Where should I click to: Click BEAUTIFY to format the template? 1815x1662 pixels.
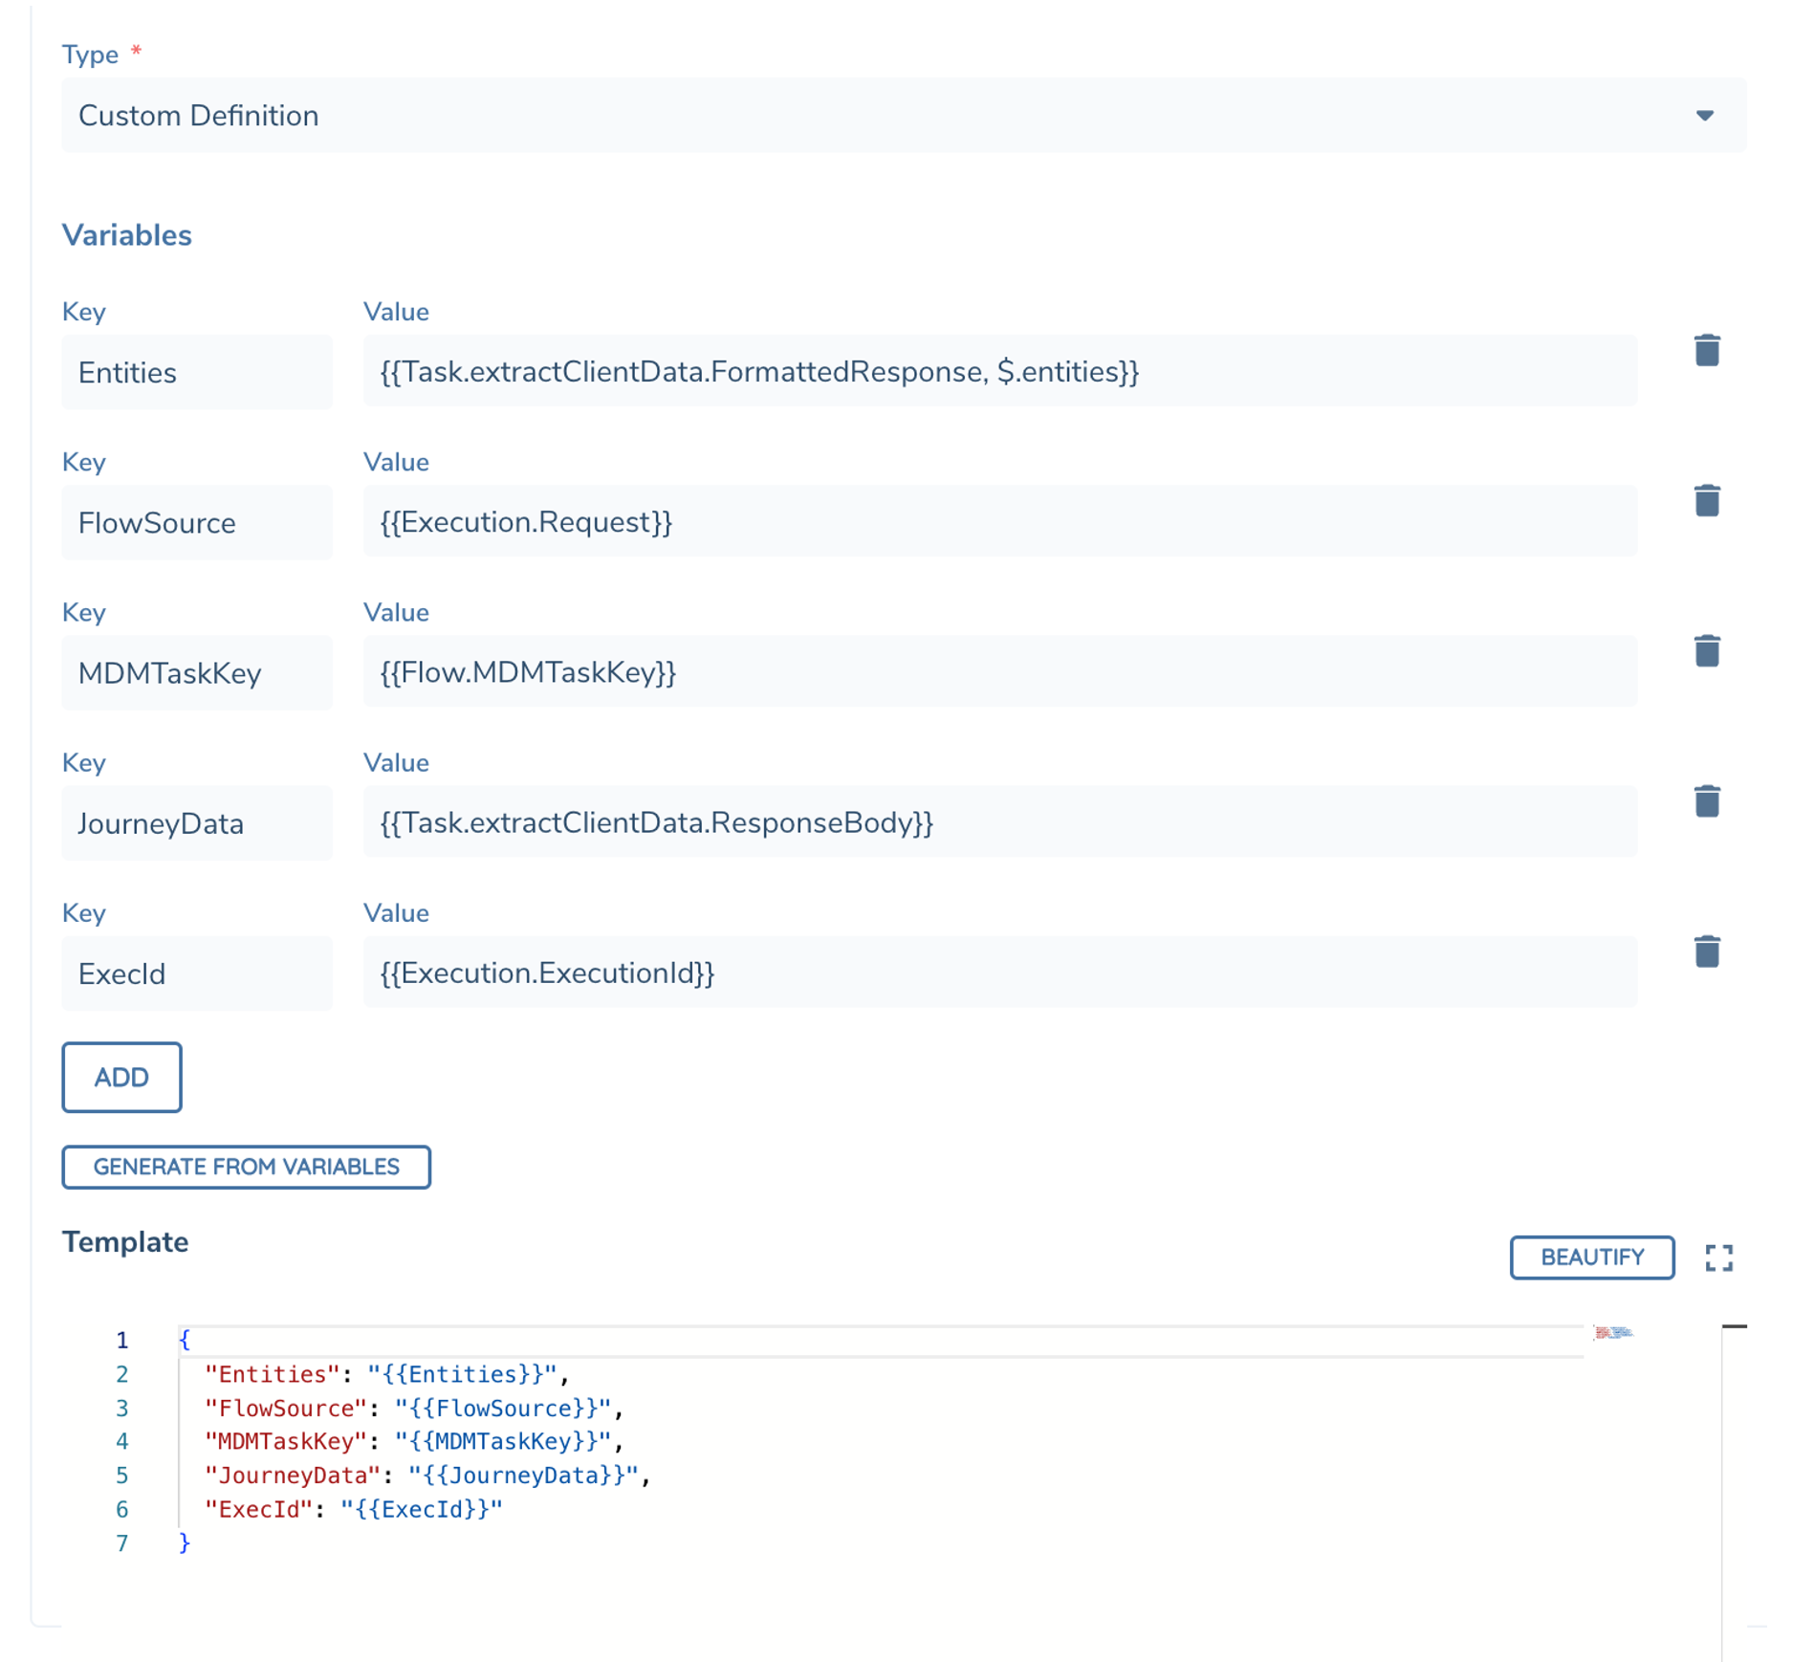[1591, 1257]
